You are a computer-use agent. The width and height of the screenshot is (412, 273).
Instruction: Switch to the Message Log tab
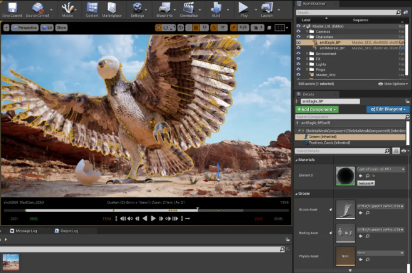tap(25, 231)
